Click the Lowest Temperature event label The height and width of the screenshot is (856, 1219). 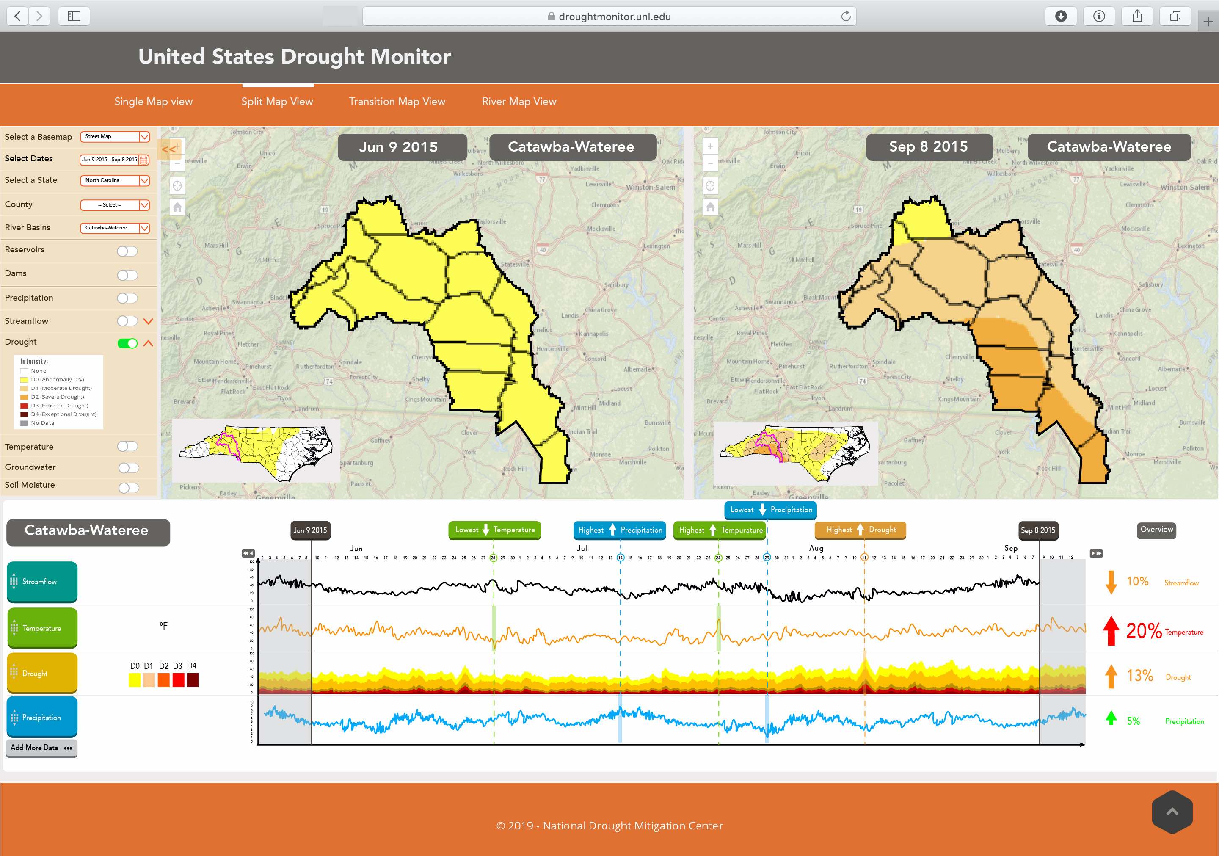coord(495,530)
